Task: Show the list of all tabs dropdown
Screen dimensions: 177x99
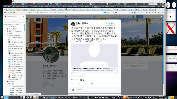Action: coord(163,9)
